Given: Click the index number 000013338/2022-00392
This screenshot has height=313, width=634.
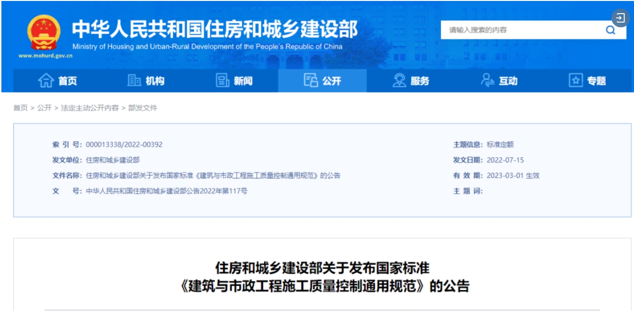Looking at the screenshot, I should coord(124,144).
